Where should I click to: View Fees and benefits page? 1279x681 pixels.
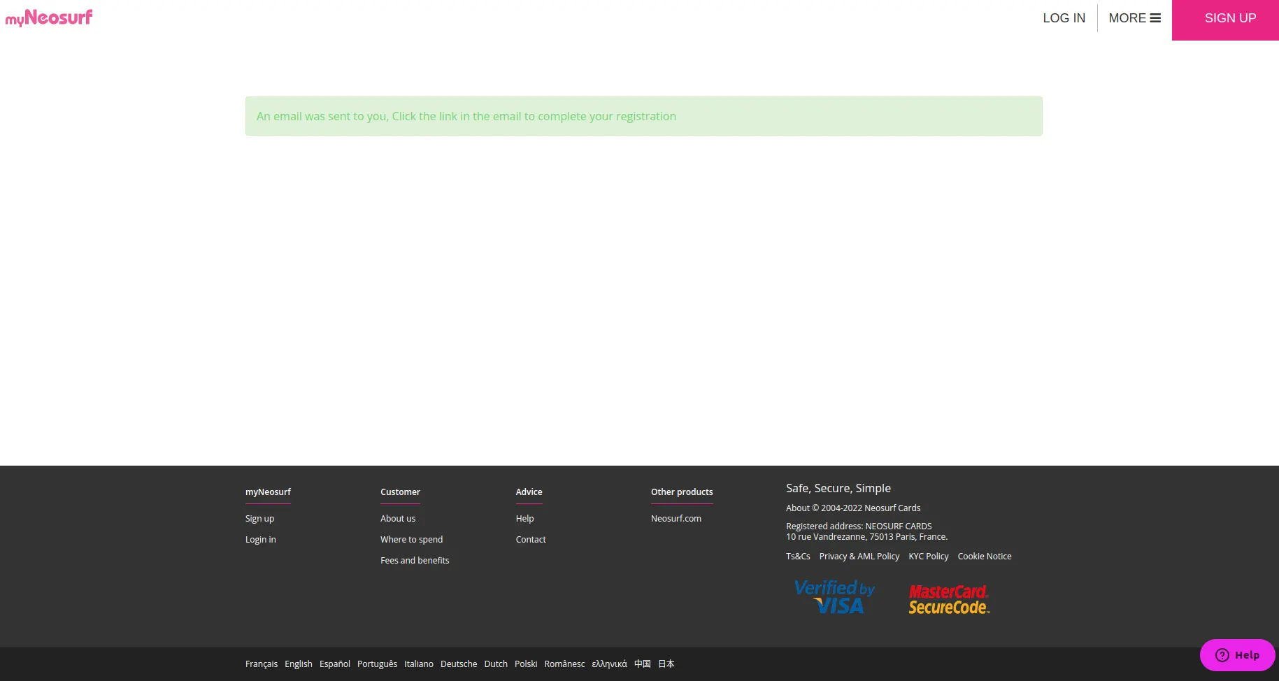tap(415, 561)
